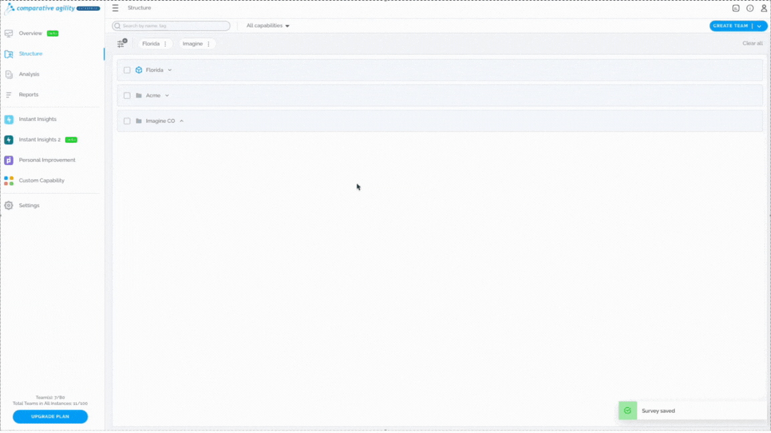Click the Acme folder icon
The height and width of the screenshot is (433, 771).
(139, 96)
